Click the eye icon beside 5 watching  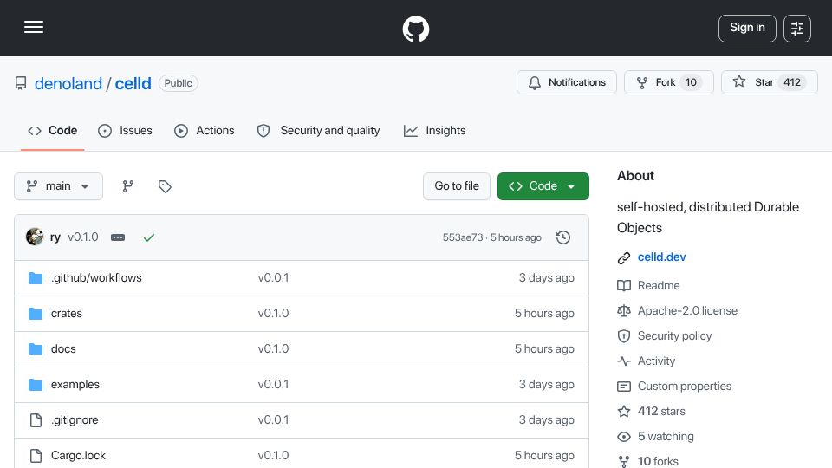click(x=624, y=437)
